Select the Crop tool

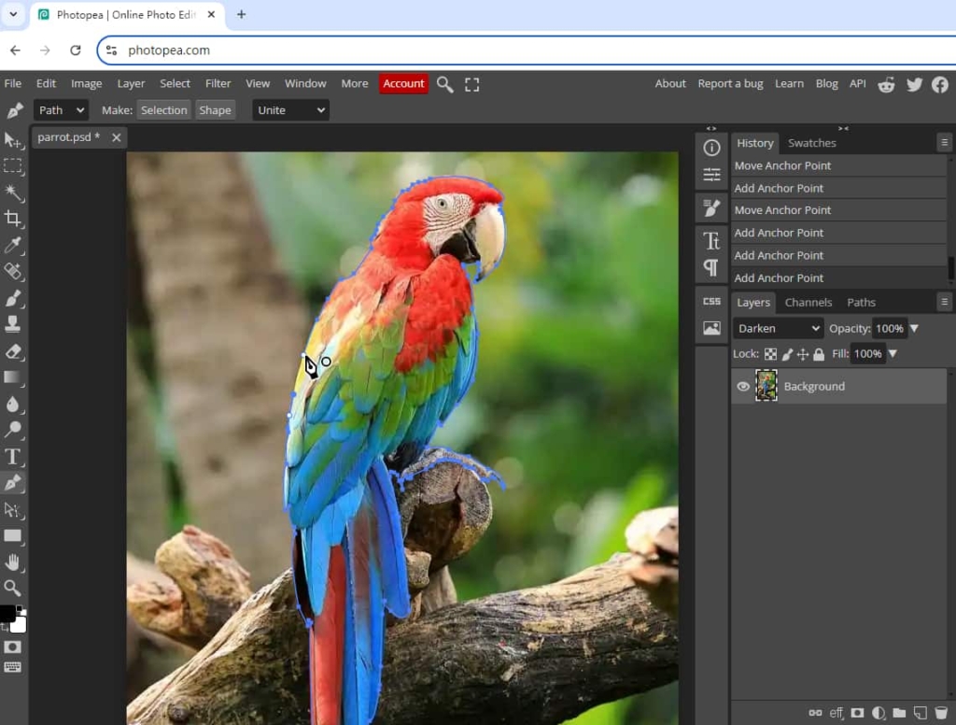click(13, 218)
